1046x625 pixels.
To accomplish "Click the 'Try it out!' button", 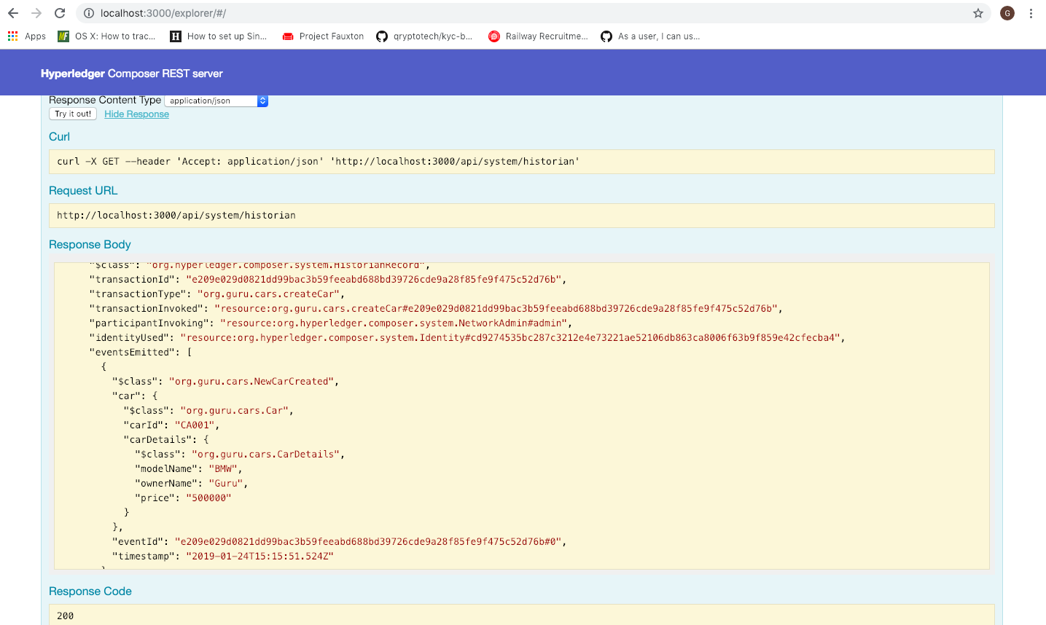I will (73, 114).
